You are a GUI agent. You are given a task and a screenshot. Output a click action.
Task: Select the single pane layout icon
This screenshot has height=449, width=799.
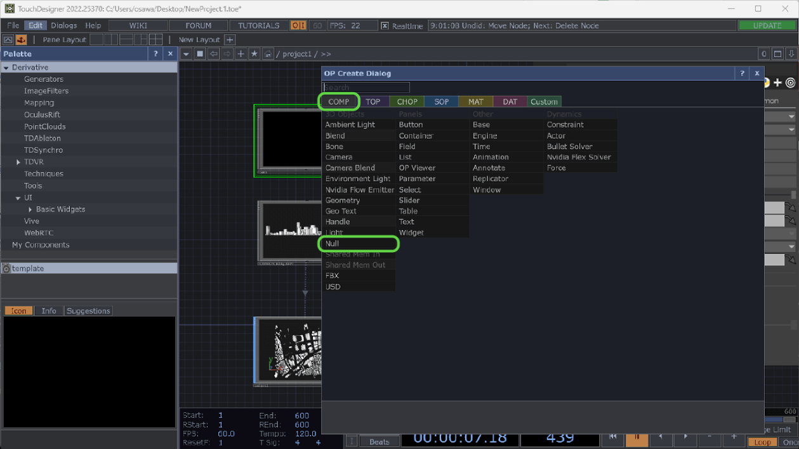tap(96, 39)
